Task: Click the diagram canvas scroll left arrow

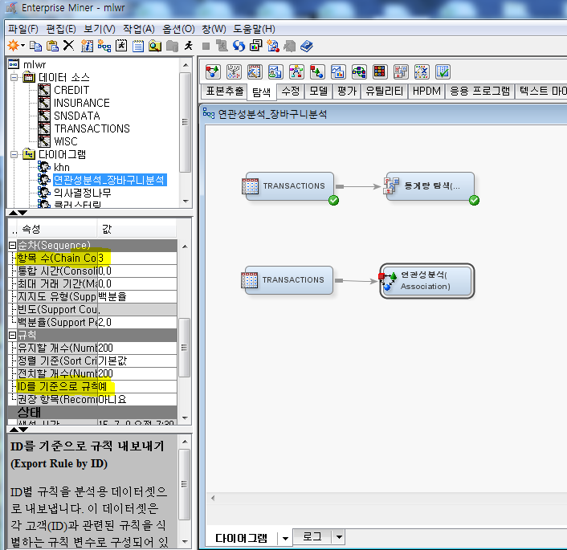Action: (x=213, y=498)
